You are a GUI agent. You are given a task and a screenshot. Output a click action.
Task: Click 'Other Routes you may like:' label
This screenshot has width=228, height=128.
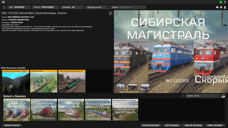pyautogui.click(x=13, y=68)
